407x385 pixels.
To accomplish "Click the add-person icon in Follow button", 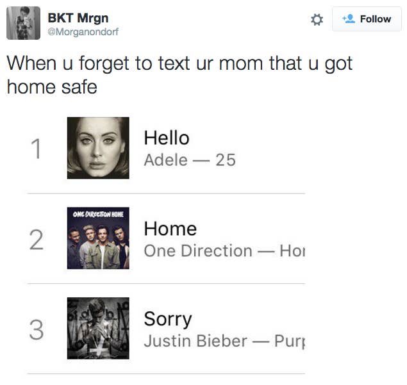I will click(x=349, y=19).
